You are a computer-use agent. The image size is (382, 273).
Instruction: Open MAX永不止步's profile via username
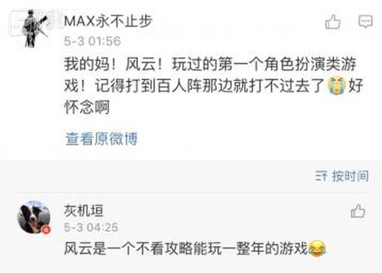tap(108, 21)
